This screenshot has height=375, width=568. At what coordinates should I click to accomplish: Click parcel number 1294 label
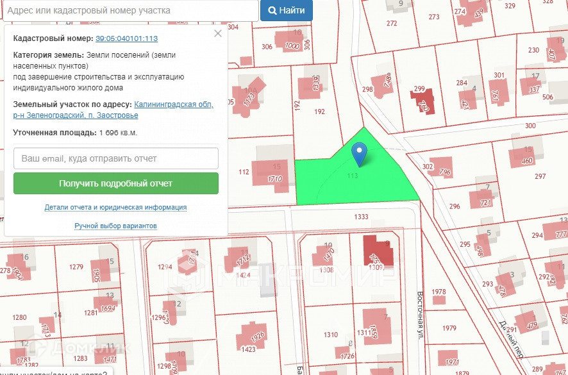(x=165, y=267)
